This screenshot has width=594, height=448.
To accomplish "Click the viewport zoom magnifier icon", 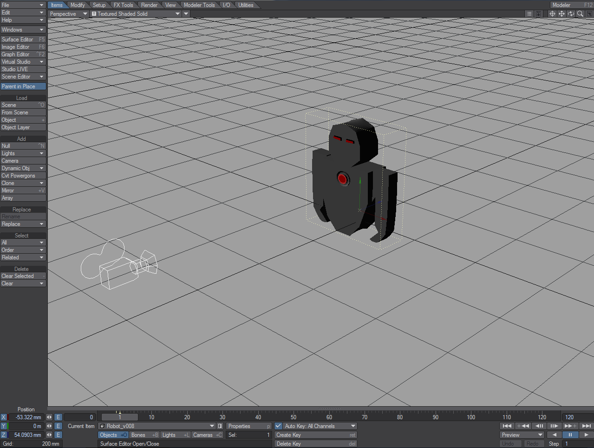I will 580,14.
